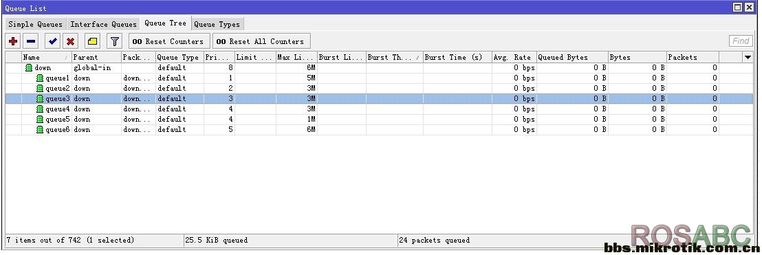Click the Packets column header

coord(693,57)
